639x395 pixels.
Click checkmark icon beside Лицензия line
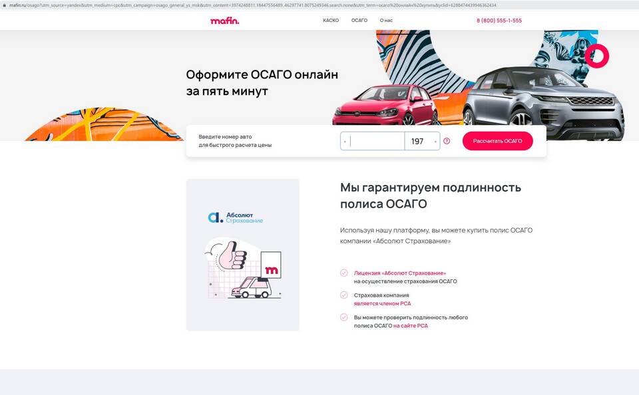(344, 273)
